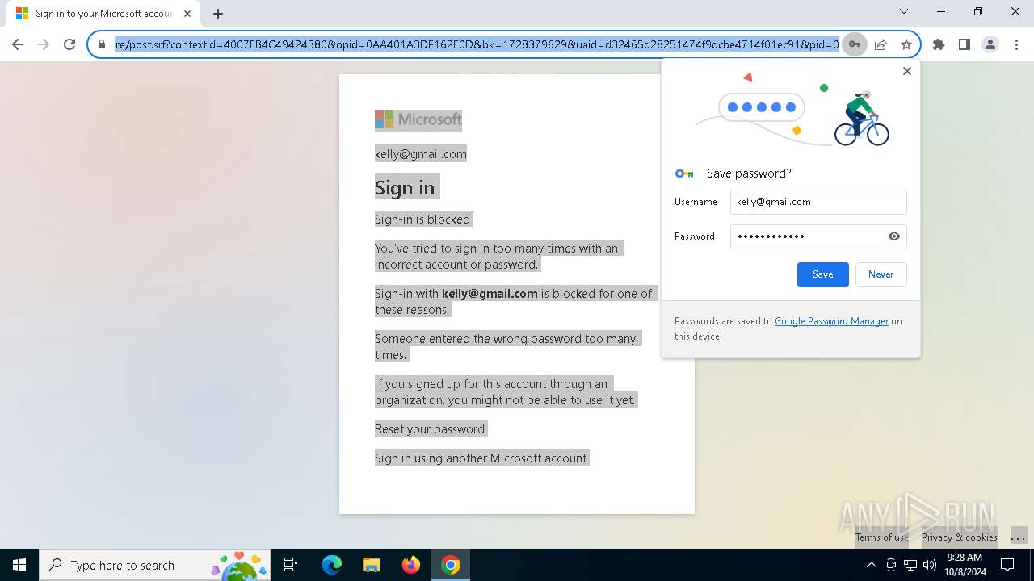
Task: Toggle the browser side panel
Action: point(964,44)
